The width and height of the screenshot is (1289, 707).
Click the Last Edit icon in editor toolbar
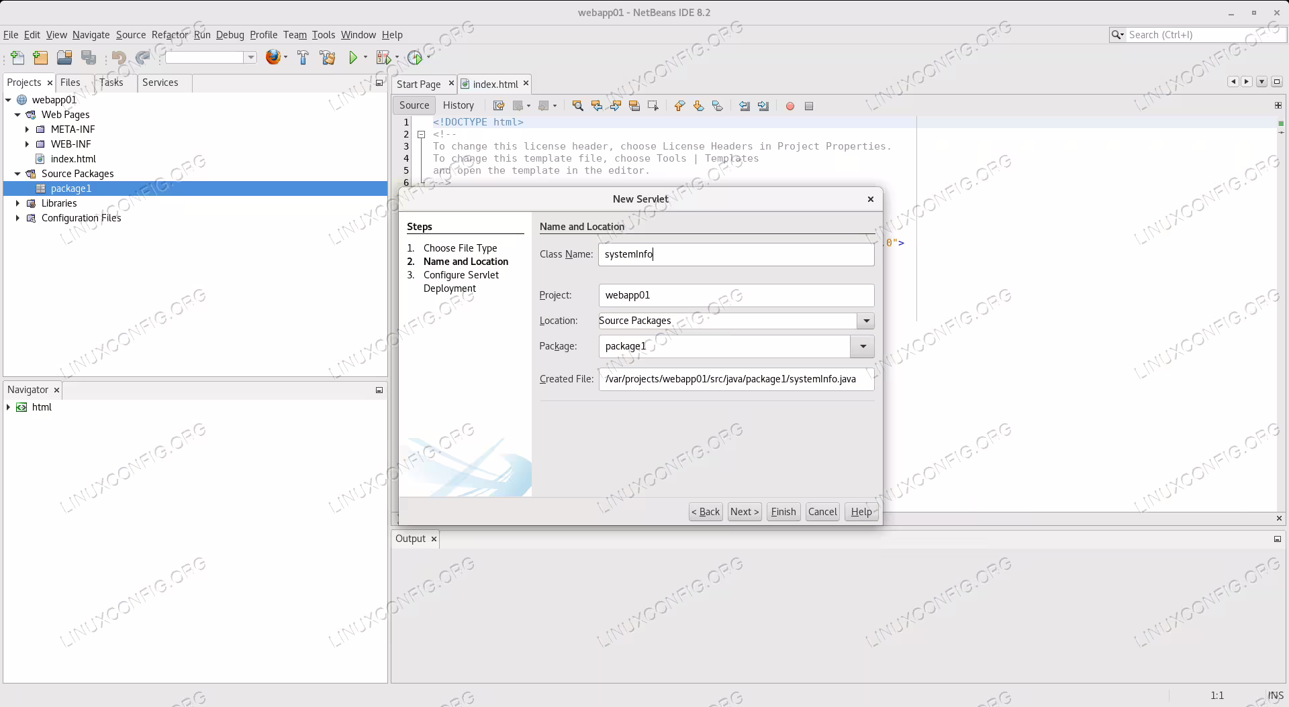tap(498, 106)
